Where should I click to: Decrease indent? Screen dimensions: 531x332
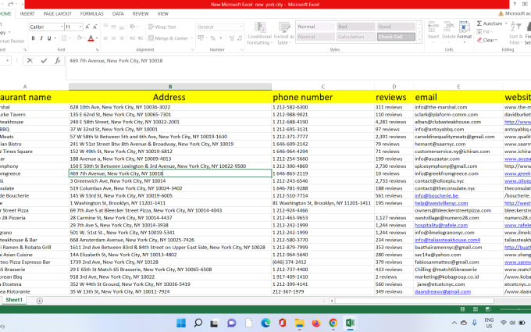click(133, 38)
